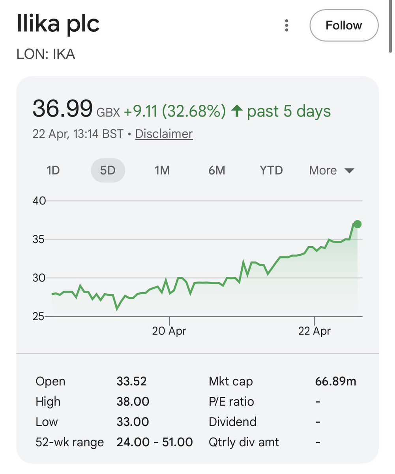Click the Dividend label
The image size is (395, 474).
click(232, 422)
